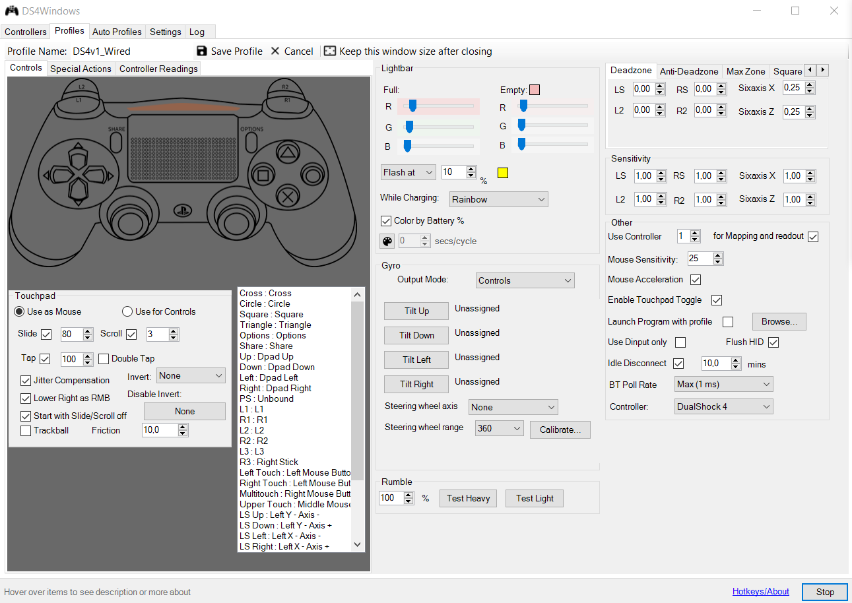Open the color palette icon beside secs/cycle

[x=387, y=241]
